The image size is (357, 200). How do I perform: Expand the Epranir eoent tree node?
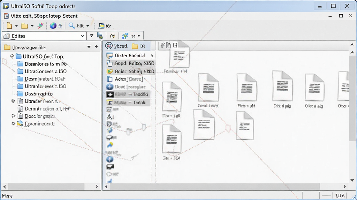tap(14, 123)
